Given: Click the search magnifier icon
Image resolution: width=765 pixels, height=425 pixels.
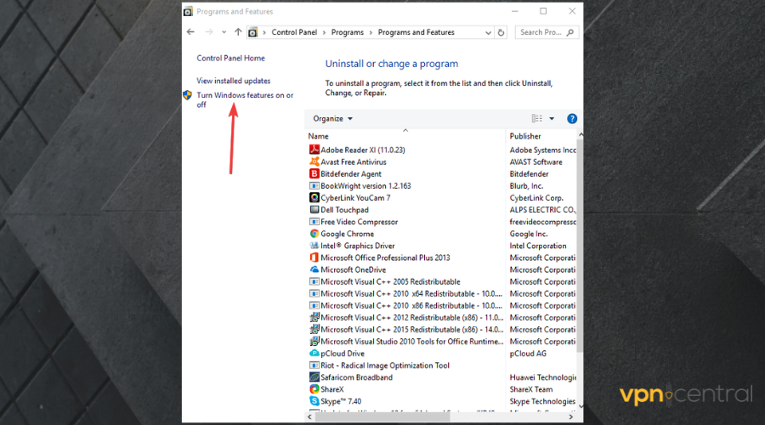Looking at the screenshot, I should (x=569, y=32).
